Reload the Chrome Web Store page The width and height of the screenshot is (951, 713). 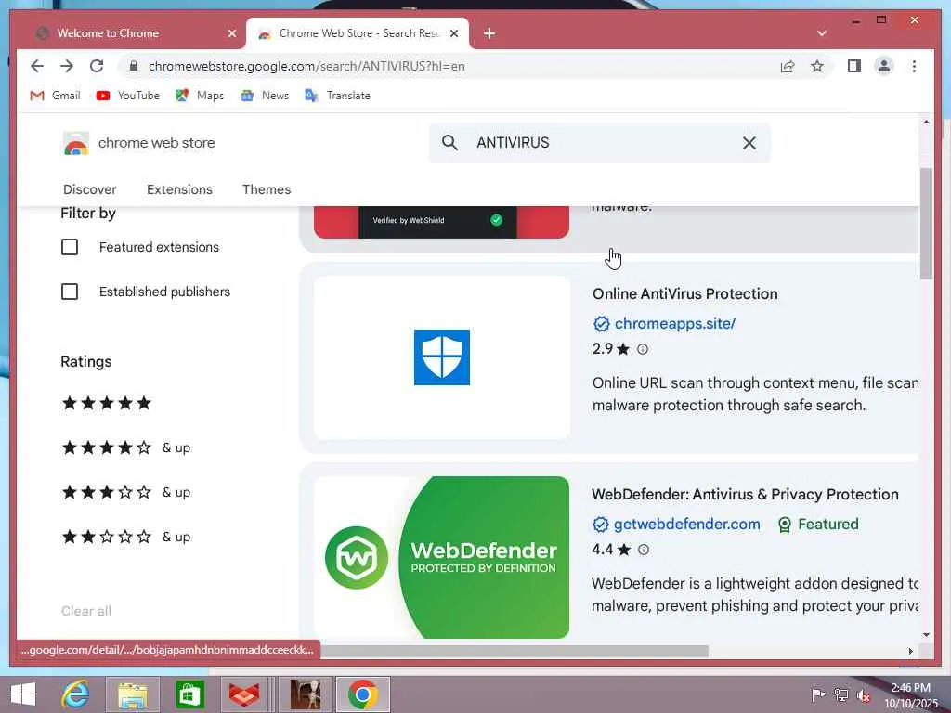[x=97, y=66]
